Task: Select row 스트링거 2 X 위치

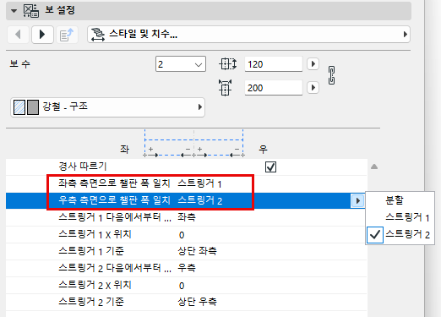Action: [187, 285]
